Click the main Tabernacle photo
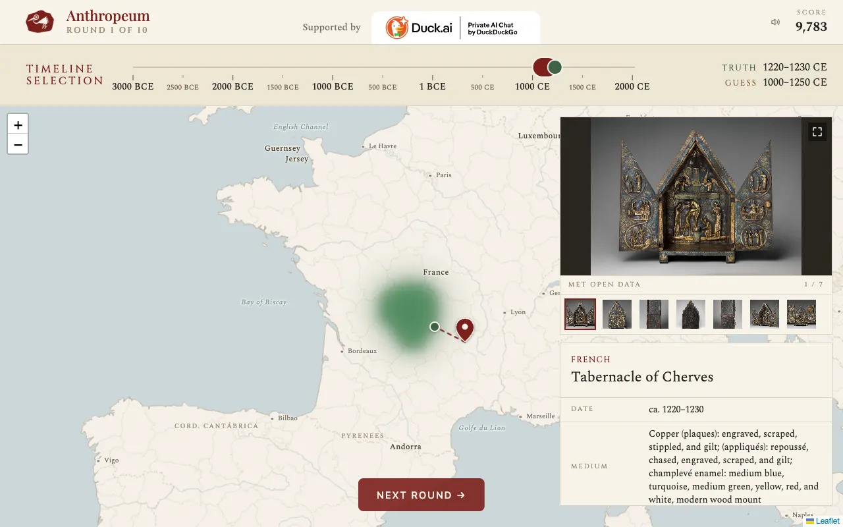This screenshot has height=527, width=843. coord(696,196)
